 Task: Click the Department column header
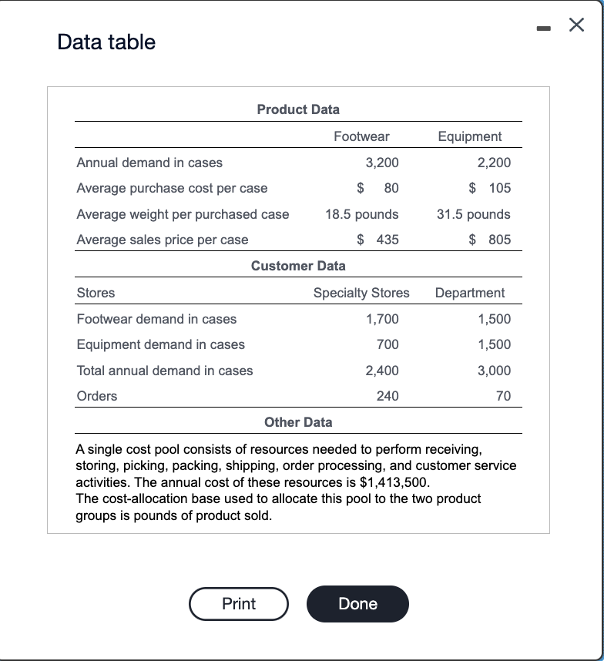(471, 293)
